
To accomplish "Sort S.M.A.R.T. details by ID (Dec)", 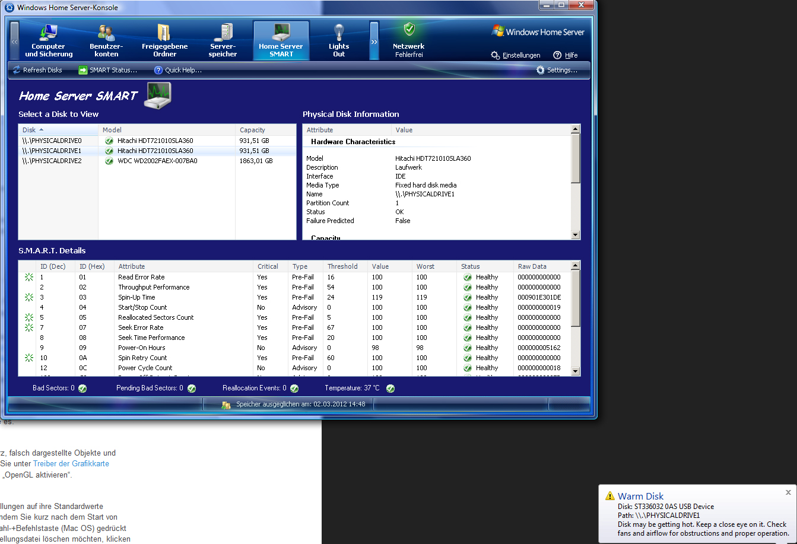I will coord(56,266).
